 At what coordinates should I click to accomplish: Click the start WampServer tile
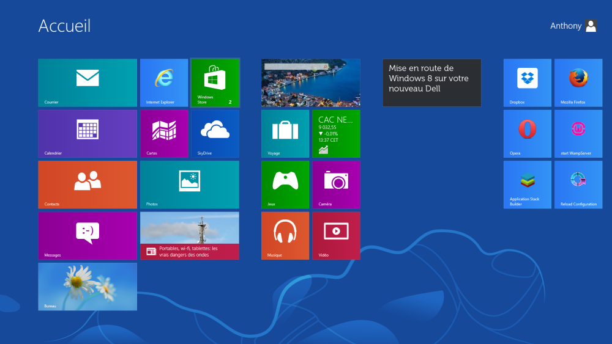point(578,134)
